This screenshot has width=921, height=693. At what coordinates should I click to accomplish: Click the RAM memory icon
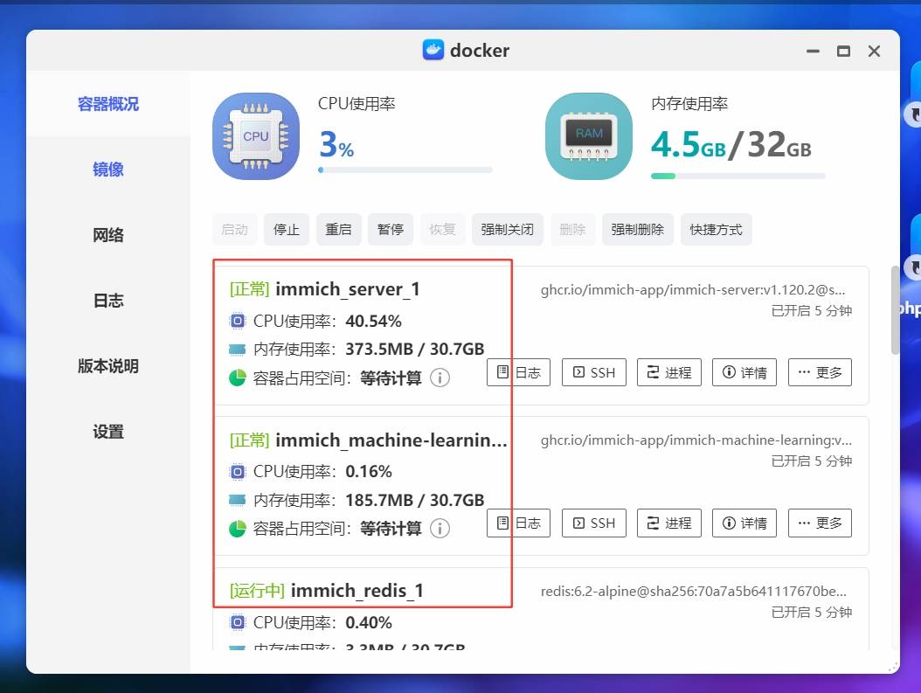click(x=589, y=136)
